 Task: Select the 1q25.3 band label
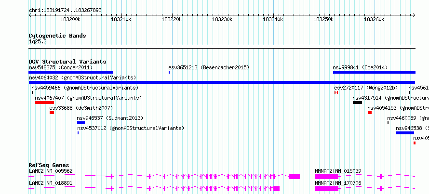38,41
